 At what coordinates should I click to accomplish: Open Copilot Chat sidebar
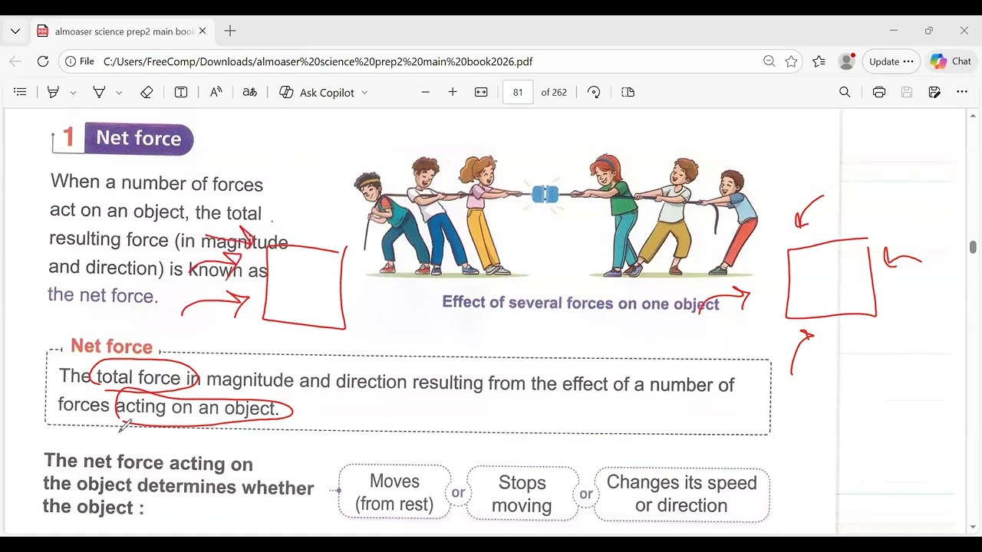click(x=951, y=61)
